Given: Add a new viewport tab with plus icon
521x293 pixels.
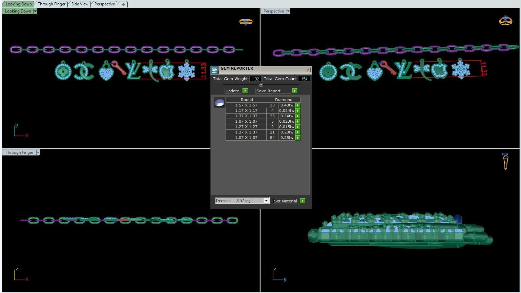Looking at the screenshot, I should [x=123, y=4].
